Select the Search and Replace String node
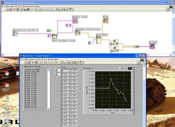175x127 pixels. 54,36
